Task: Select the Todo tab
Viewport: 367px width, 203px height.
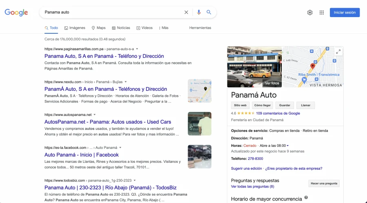Action: point(51,28)
